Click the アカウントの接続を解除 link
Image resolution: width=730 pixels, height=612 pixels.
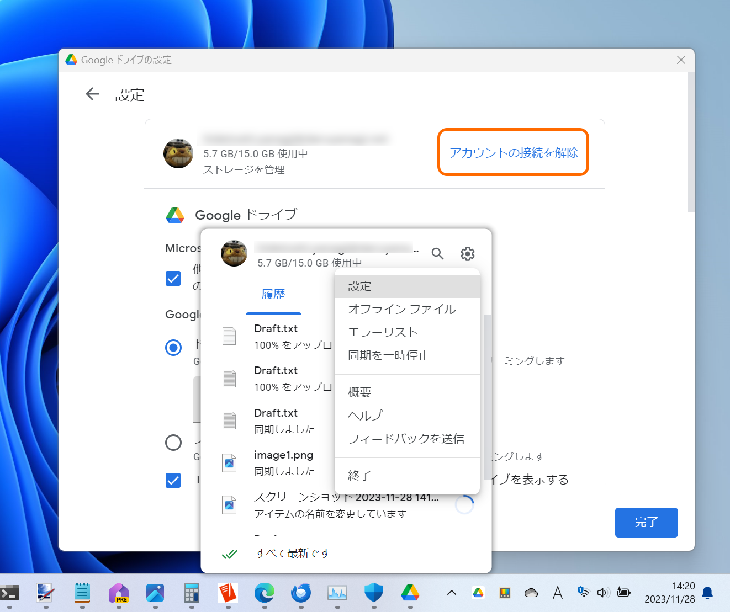(x=513, y=152)
